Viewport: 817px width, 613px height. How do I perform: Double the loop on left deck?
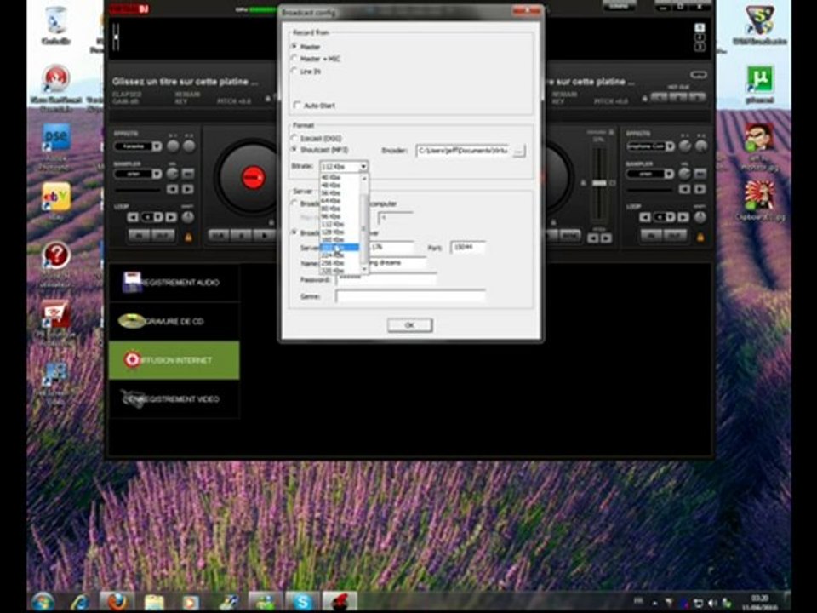click(170, 217)
